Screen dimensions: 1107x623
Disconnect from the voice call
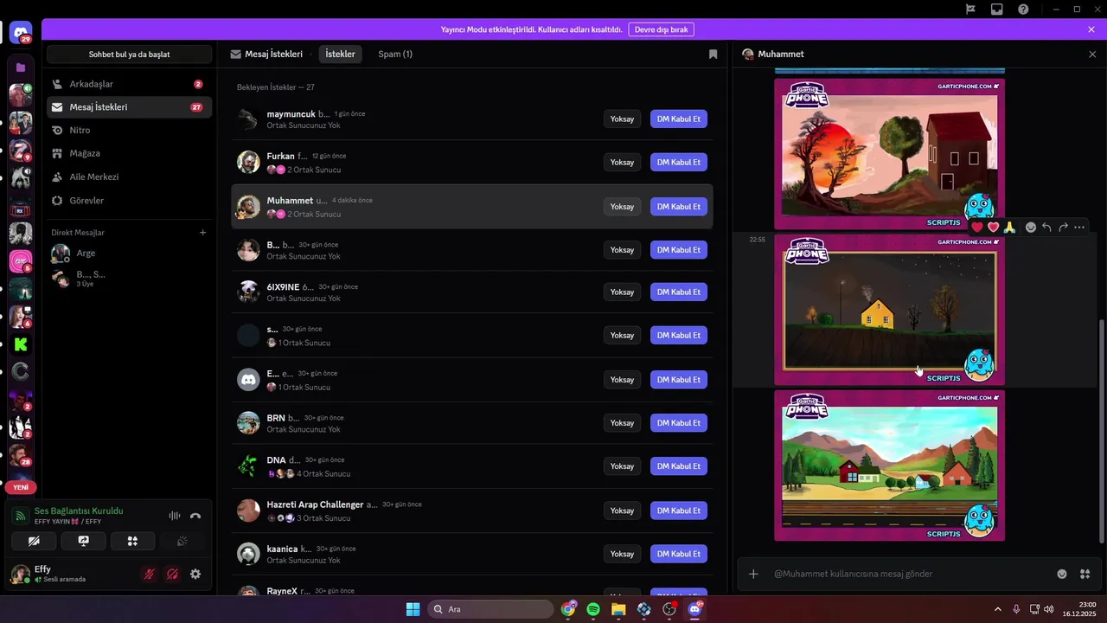coord(195,516)
